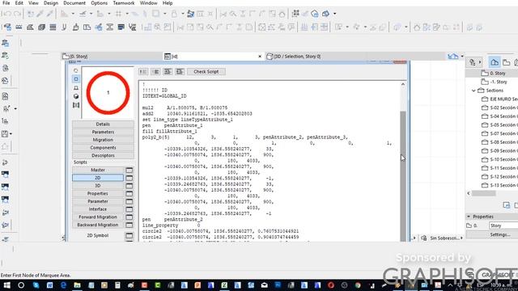Select 3D shaded preview sphere icon

pyautogui.click(x=76, y=96)
